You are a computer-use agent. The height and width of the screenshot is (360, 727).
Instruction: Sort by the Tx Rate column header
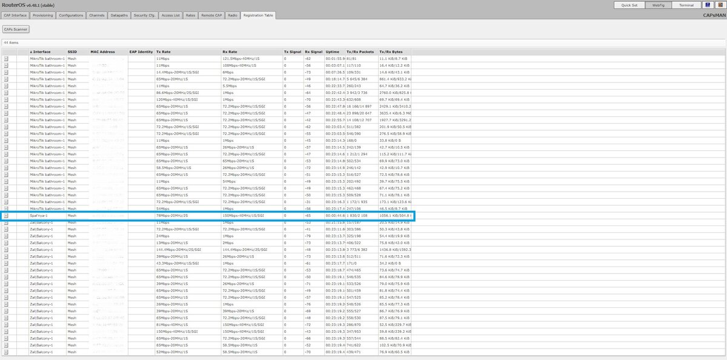(x=188, y=52)
